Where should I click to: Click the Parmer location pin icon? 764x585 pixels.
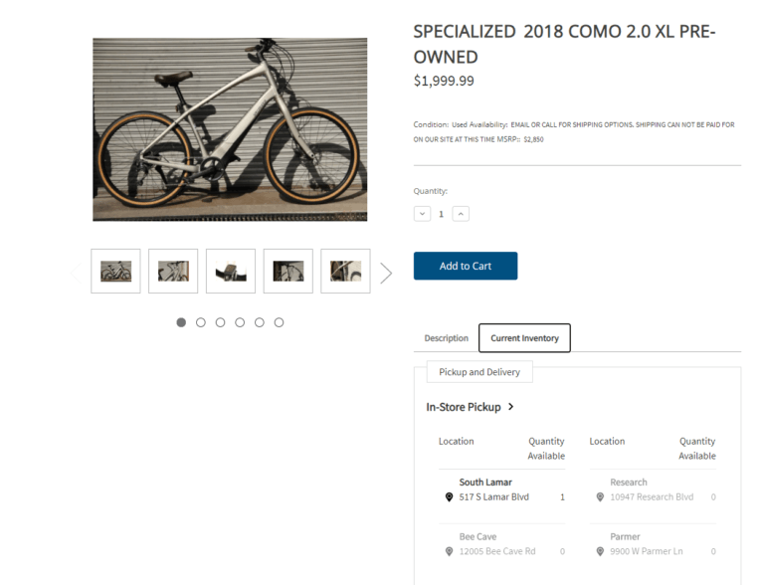[600, 551]
